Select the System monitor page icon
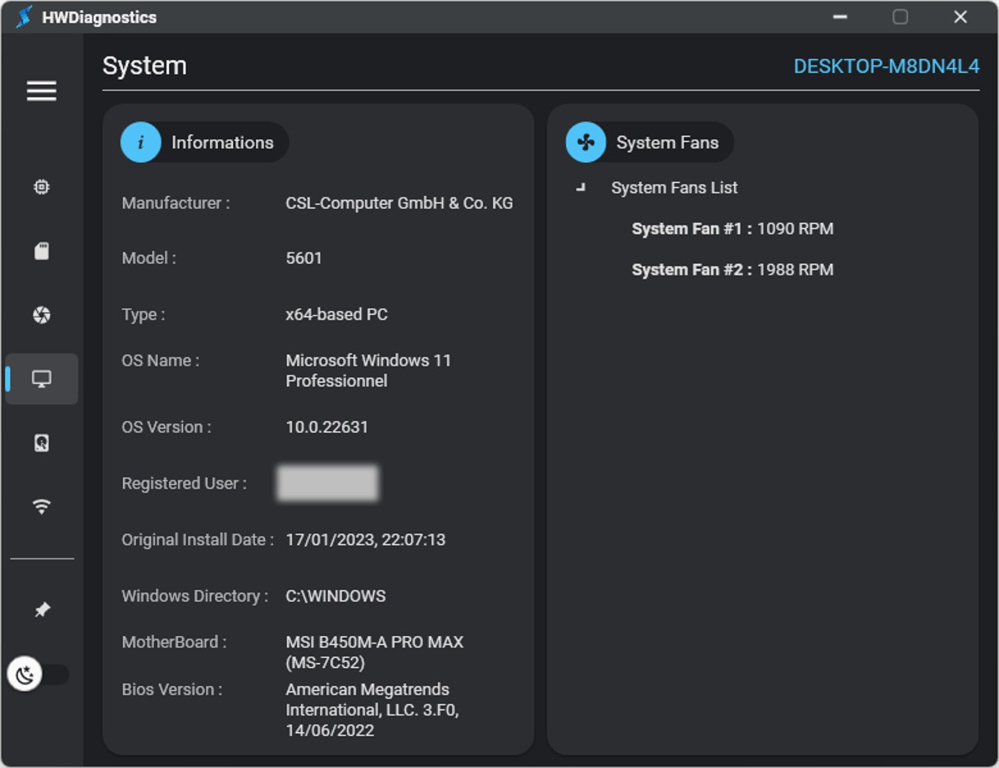This screenshot has height=768, width=999. tap(41, 379)
